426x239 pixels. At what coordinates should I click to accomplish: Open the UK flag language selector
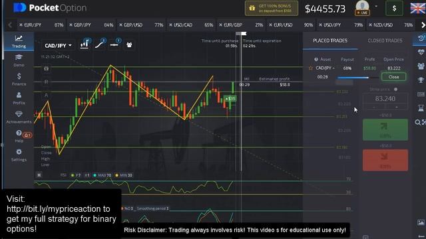[417, 8]
